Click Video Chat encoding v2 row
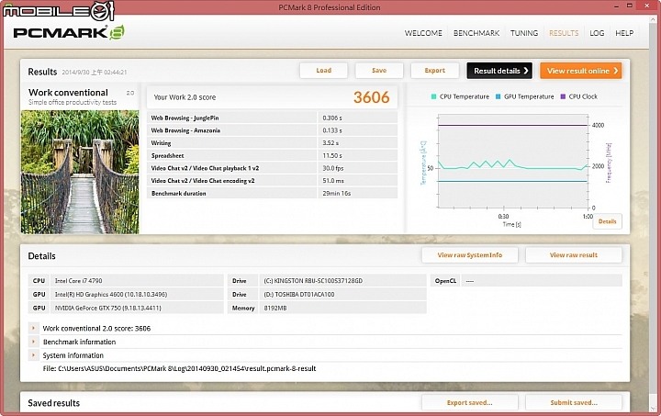Image resolution: width=661 pixels, height=416 pixels. pyautogui.click(x=272, y=180)
